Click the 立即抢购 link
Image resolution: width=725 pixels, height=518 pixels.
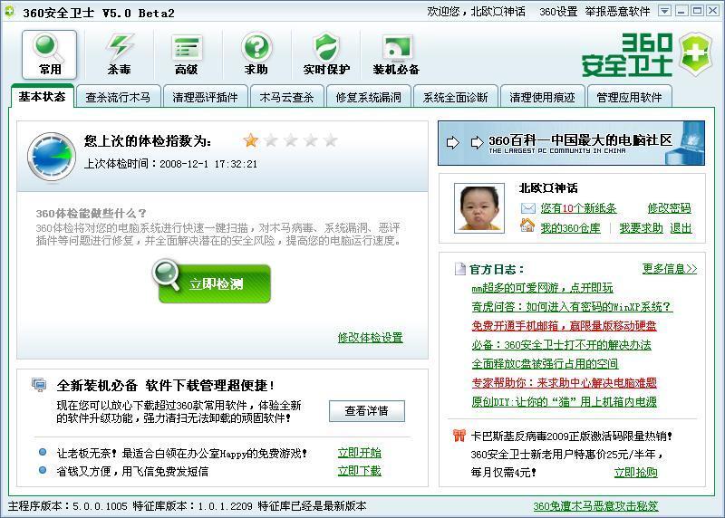635,472
